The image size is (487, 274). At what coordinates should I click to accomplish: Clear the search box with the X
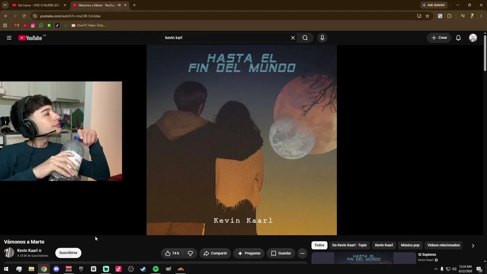point(293,38)
